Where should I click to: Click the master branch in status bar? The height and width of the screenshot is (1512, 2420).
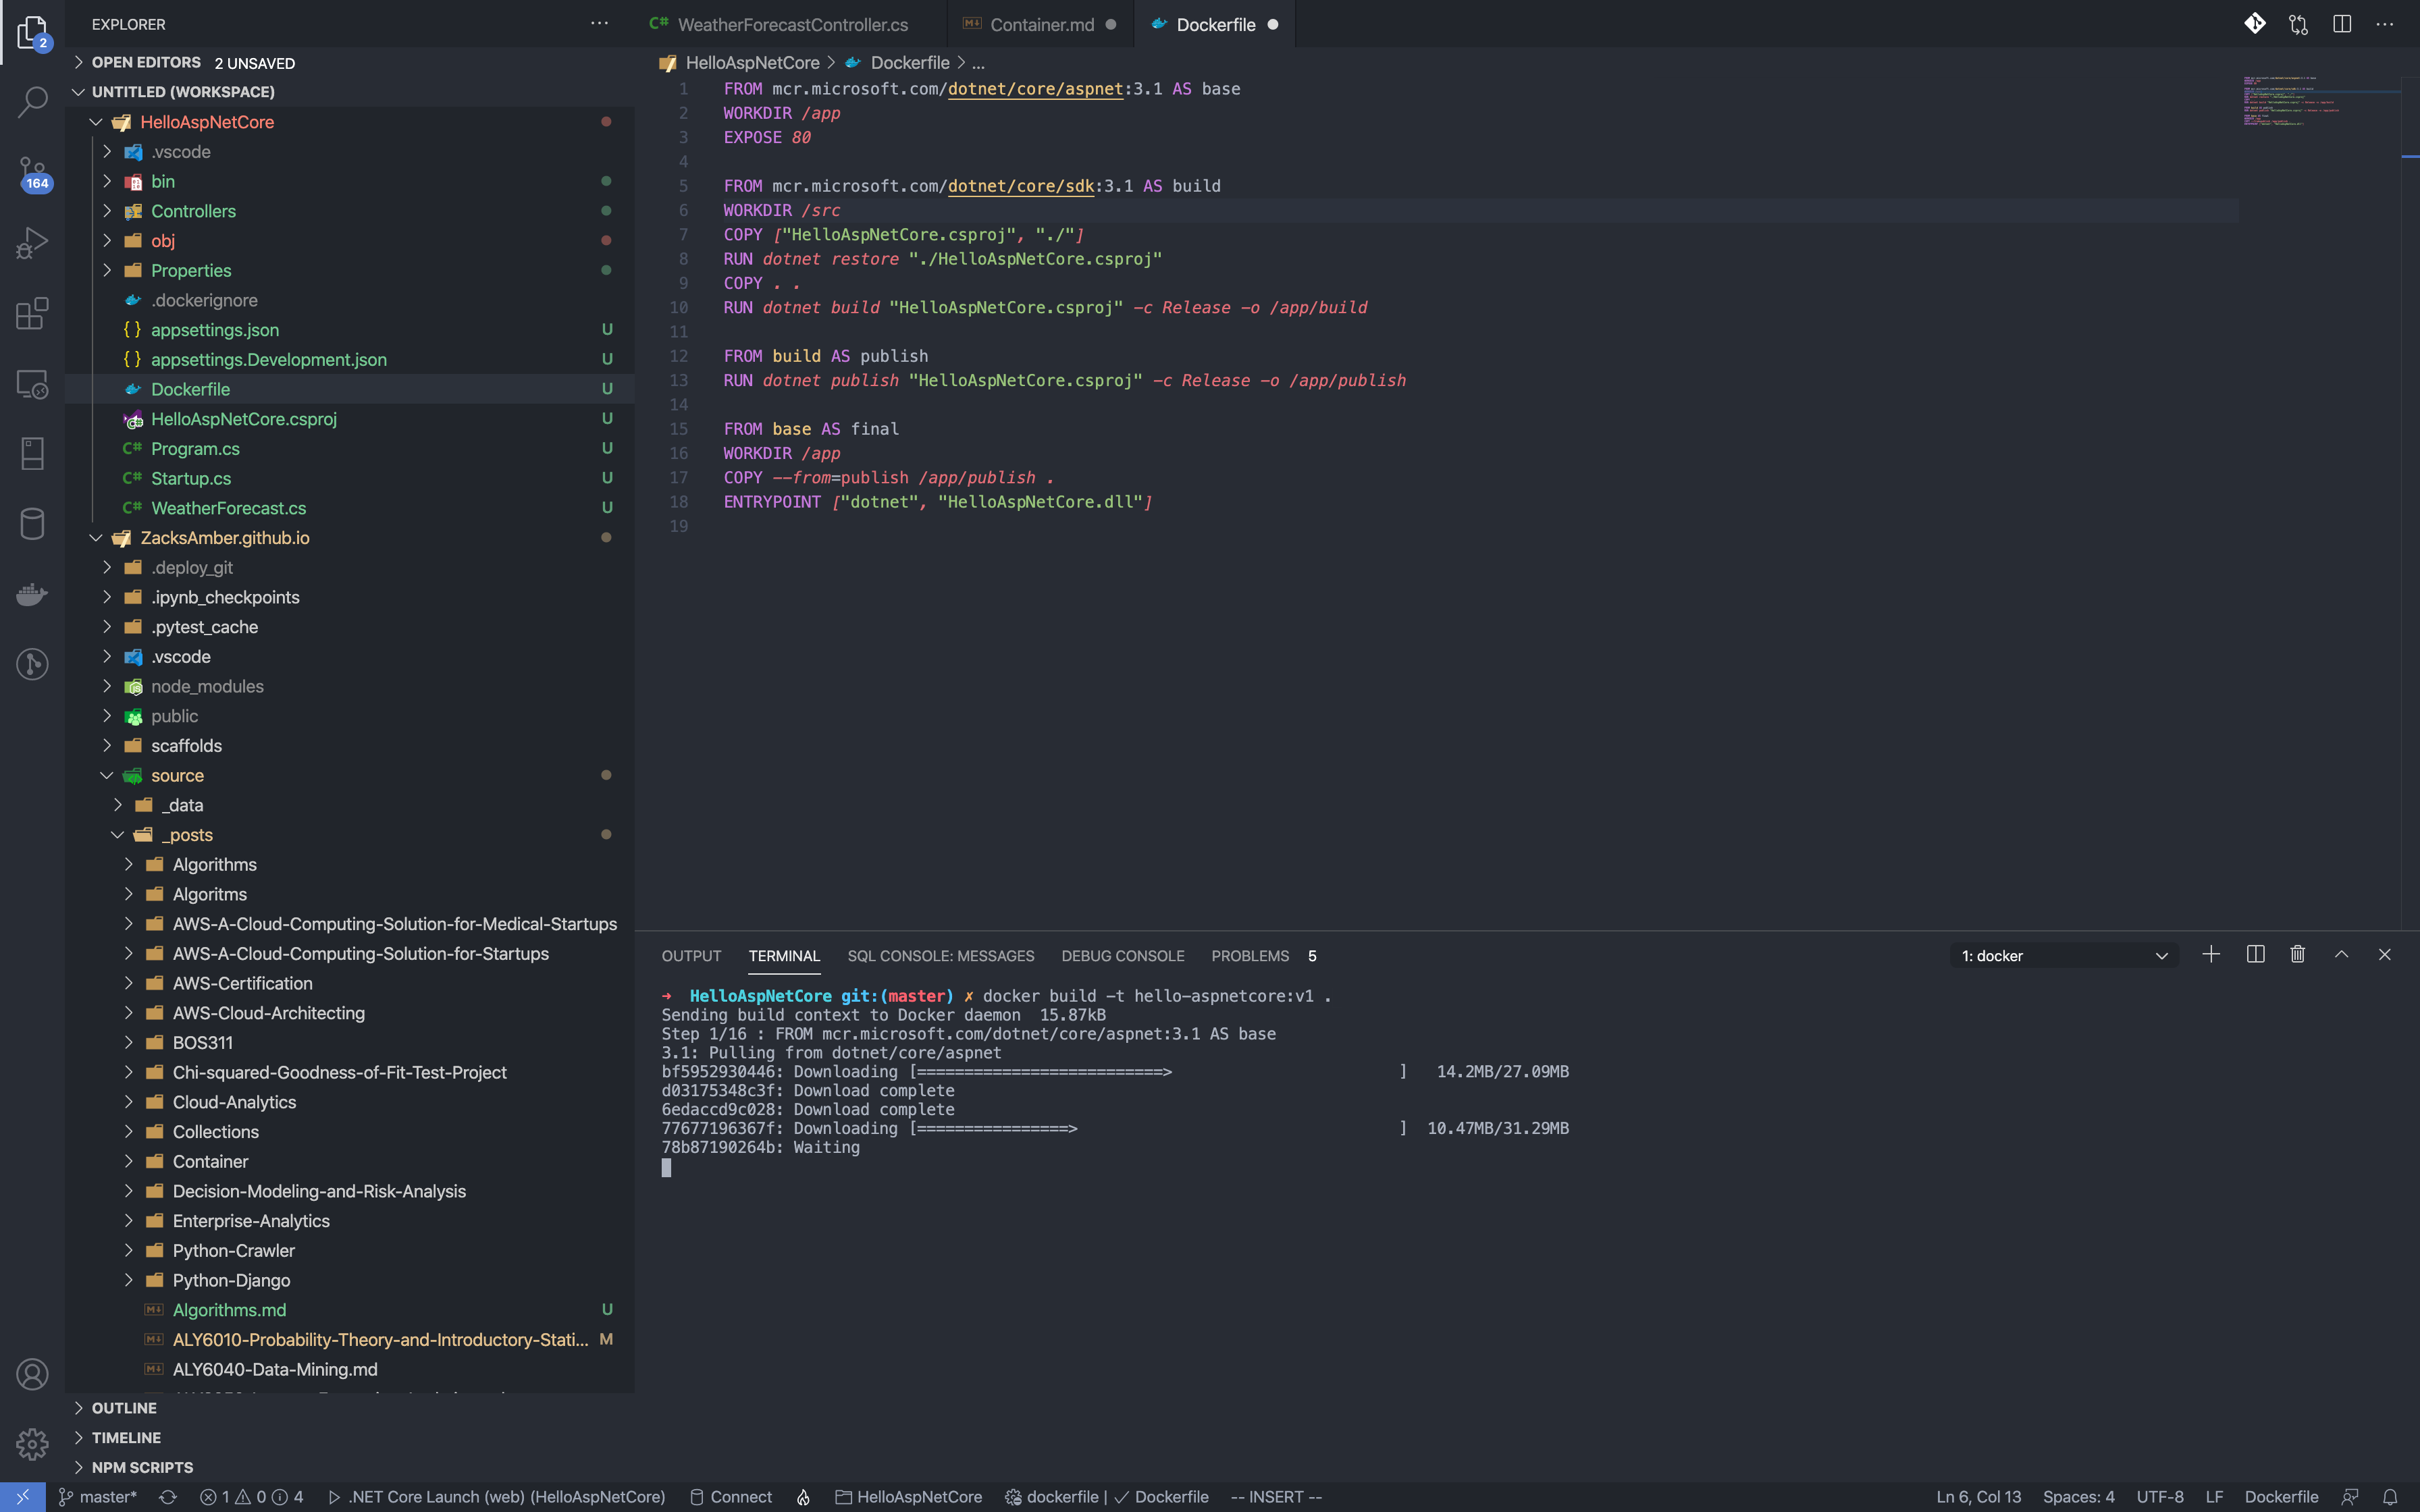coord(98,1497)
